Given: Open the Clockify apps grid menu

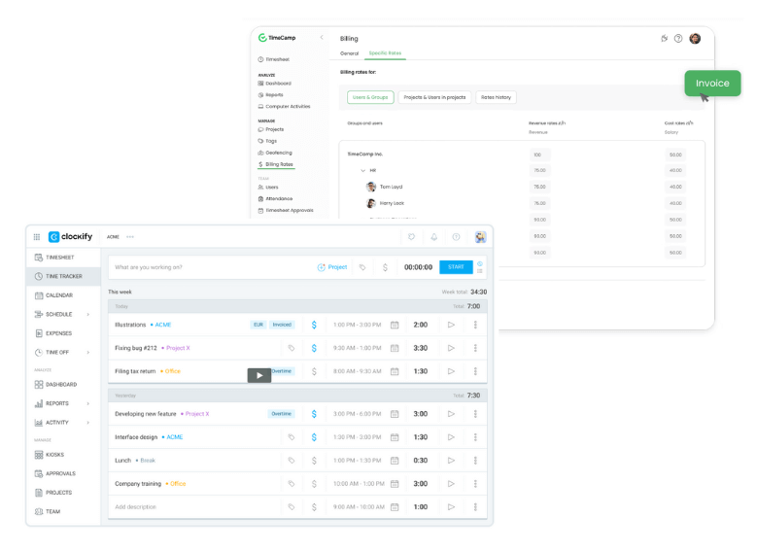Looking at the screenshot, I should coord(37,236).
